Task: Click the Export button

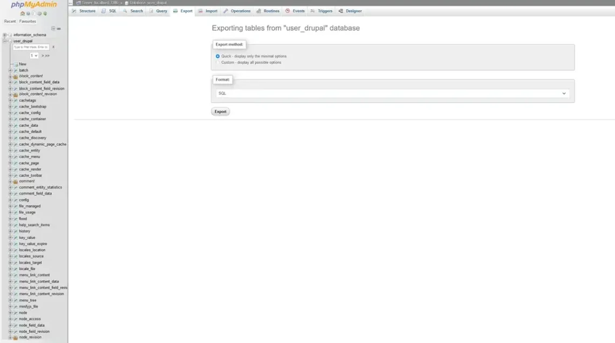Action: coord(220,111)
